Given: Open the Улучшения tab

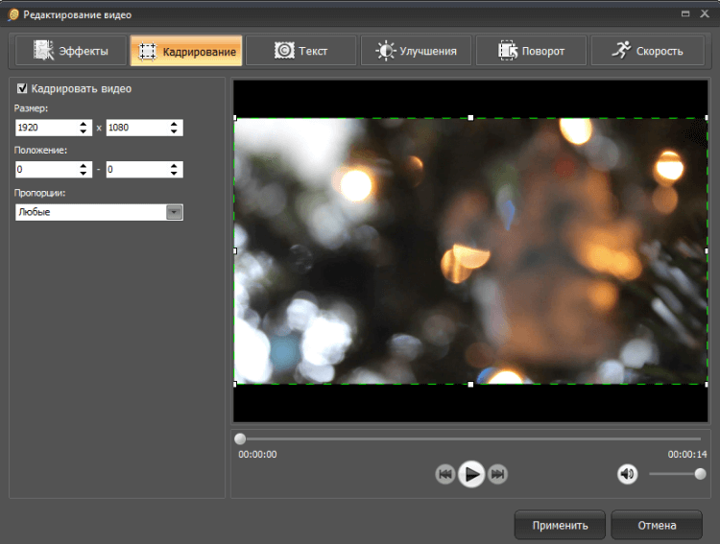Looking at the screenshot, I should point(416,51).
